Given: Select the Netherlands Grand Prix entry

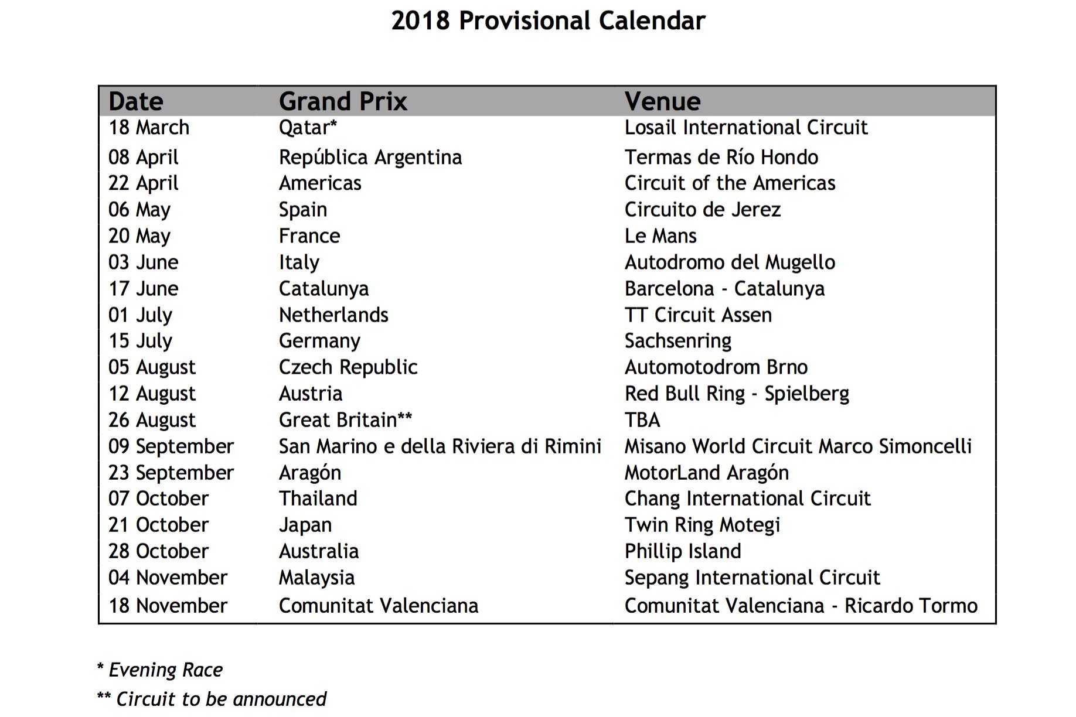Looking at the screenshot, I should pyautogui.click(x=333, y=315).
